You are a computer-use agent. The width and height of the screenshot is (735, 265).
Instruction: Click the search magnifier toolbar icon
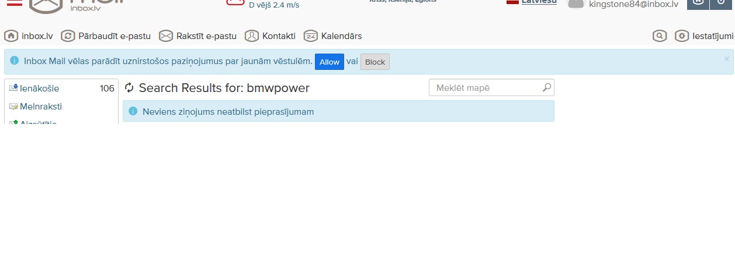660,36
